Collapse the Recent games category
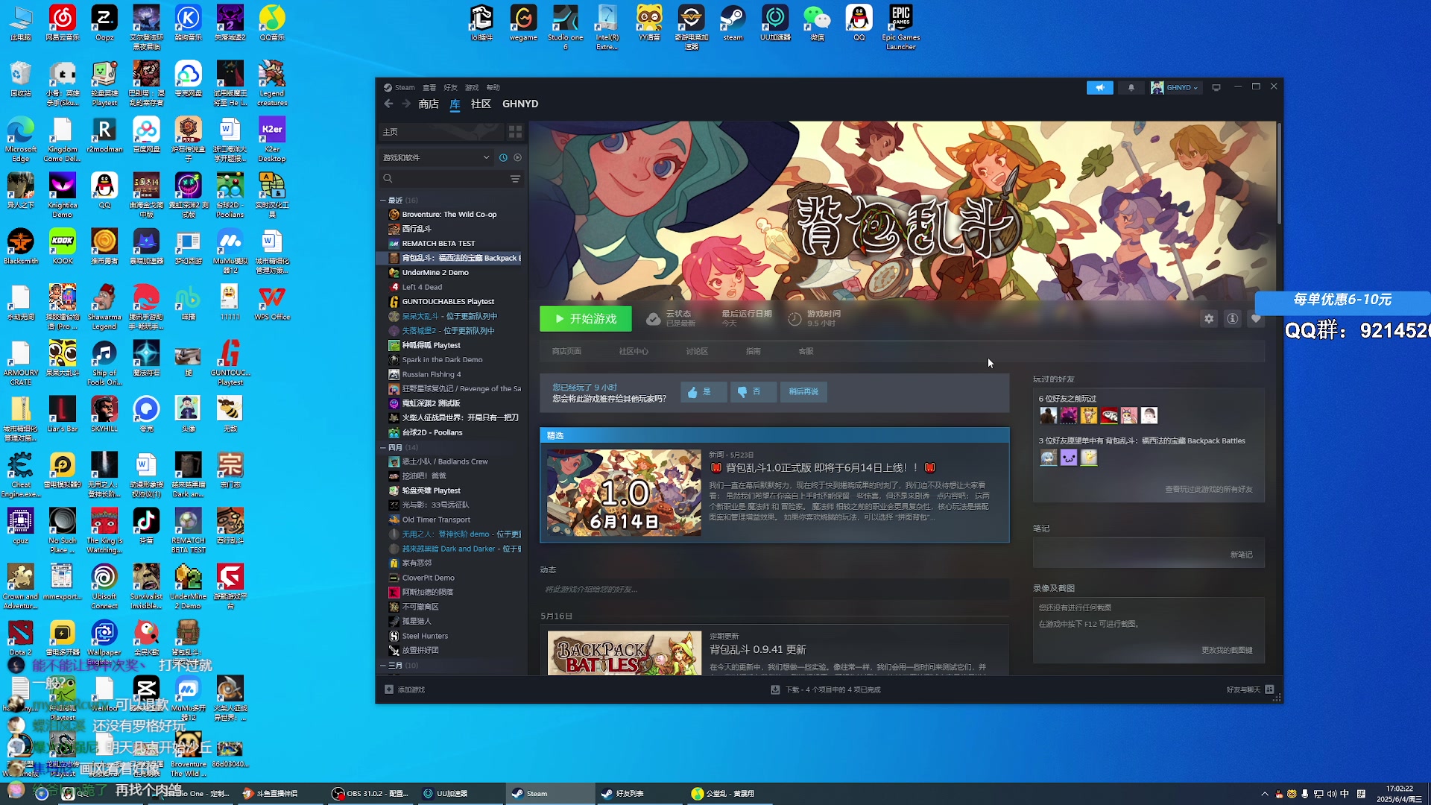The width and height of the screenshot is (1431, 805). [383, 201]
